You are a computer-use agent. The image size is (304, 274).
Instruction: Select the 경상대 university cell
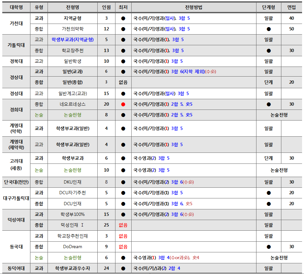(16, 78)
